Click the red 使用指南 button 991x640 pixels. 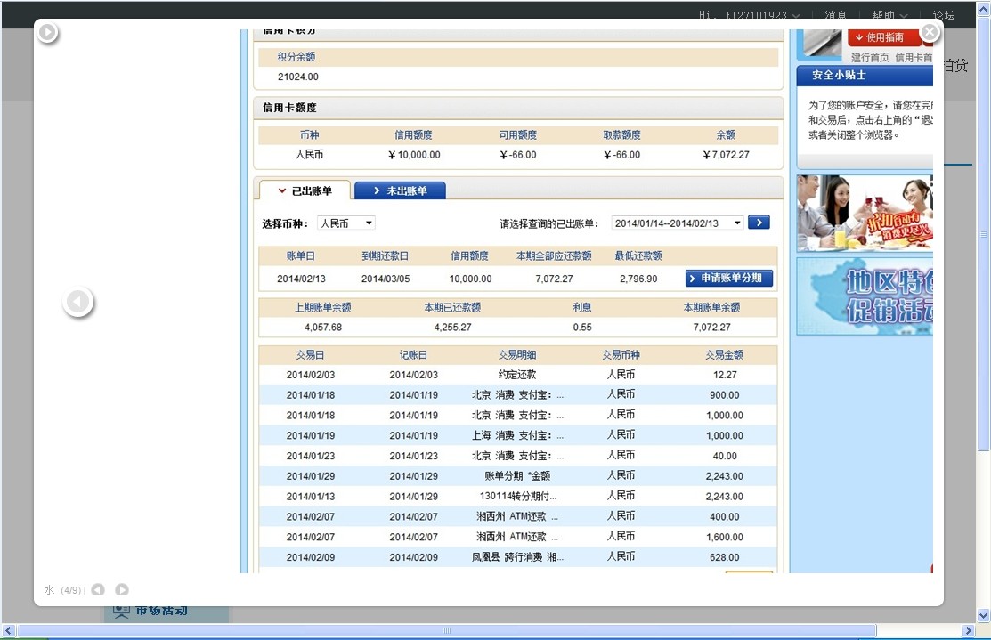(879, 37)
